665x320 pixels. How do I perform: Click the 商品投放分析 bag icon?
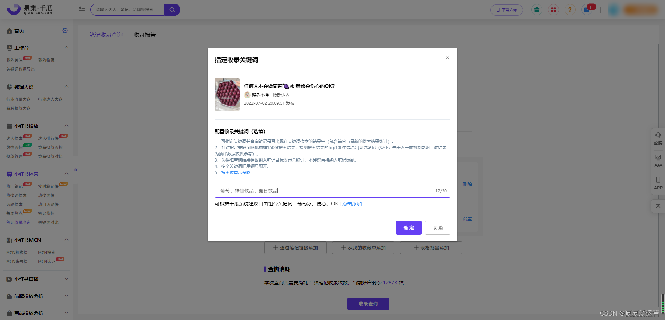tap(9, 313)
